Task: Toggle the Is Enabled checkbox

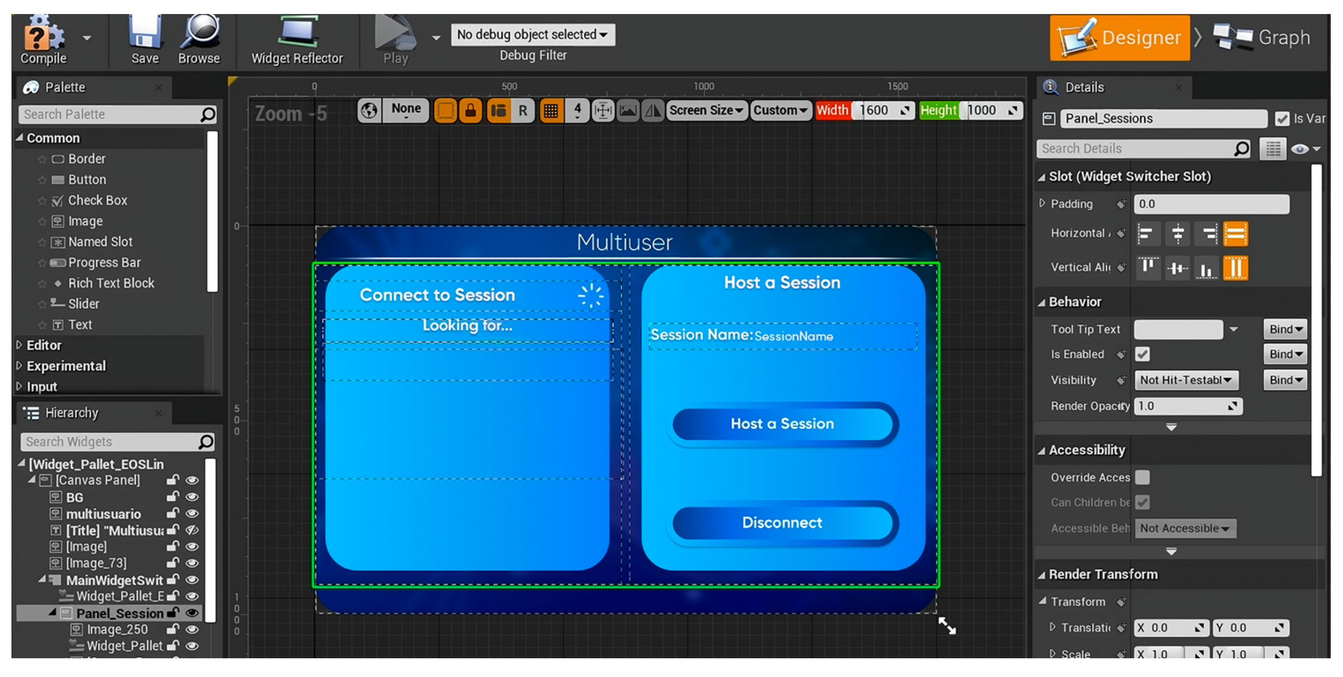Action: pos(1142,354)
